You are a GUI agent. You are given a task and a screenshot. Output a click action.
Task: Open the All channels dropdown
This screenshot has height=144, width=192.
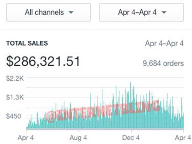point(48,12)
